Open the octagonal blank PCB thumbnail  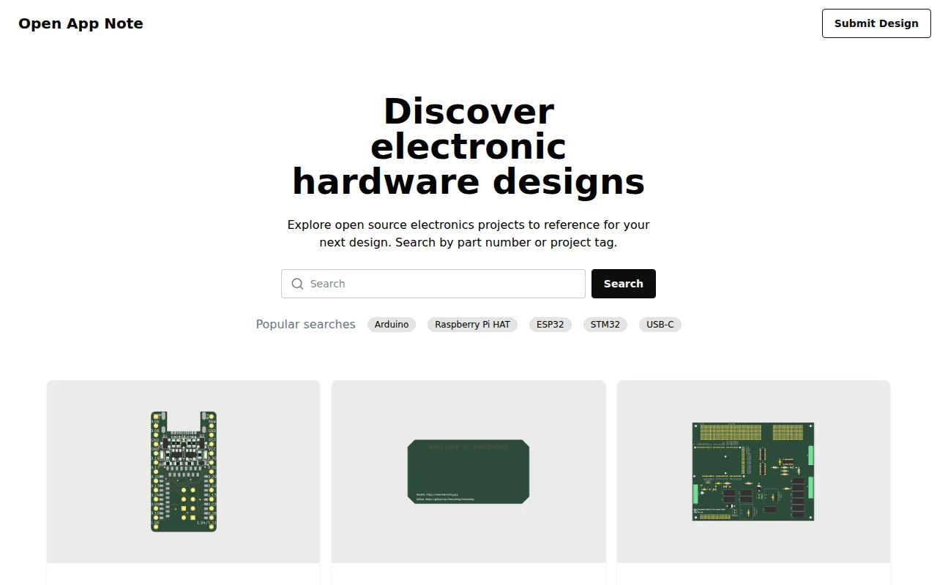[468, 472]
